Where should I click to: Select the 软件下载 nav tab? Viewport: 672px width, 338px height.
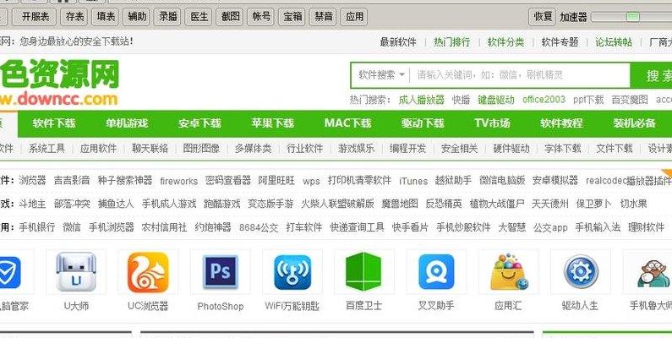[x=54, y=123]
